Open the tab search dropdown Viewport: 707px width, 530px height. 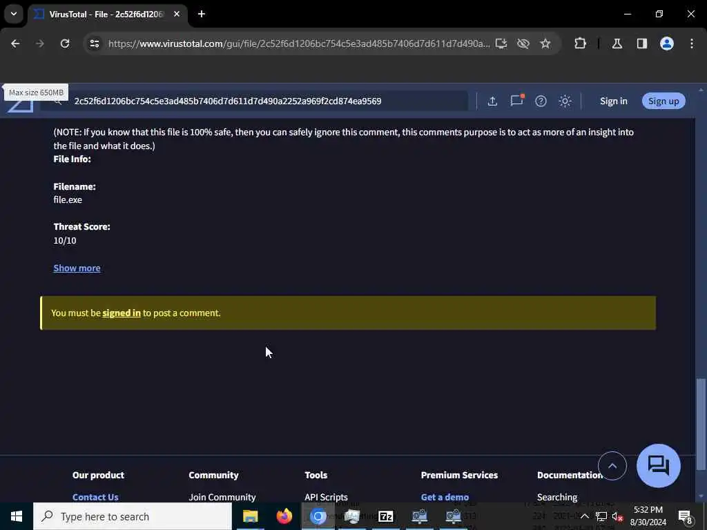point(14,14)
